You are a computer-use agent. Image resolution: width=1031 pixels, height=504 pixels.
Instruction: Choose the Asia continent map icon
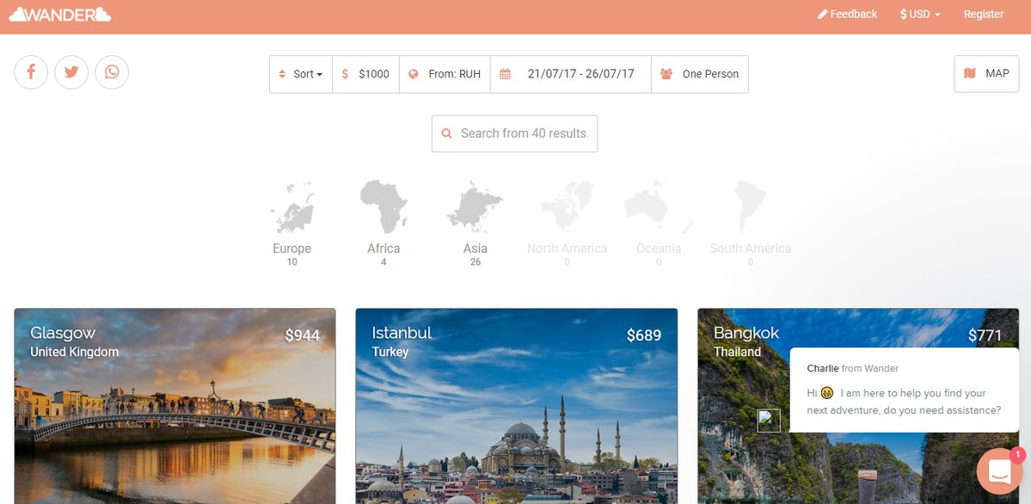pos(475,208)
